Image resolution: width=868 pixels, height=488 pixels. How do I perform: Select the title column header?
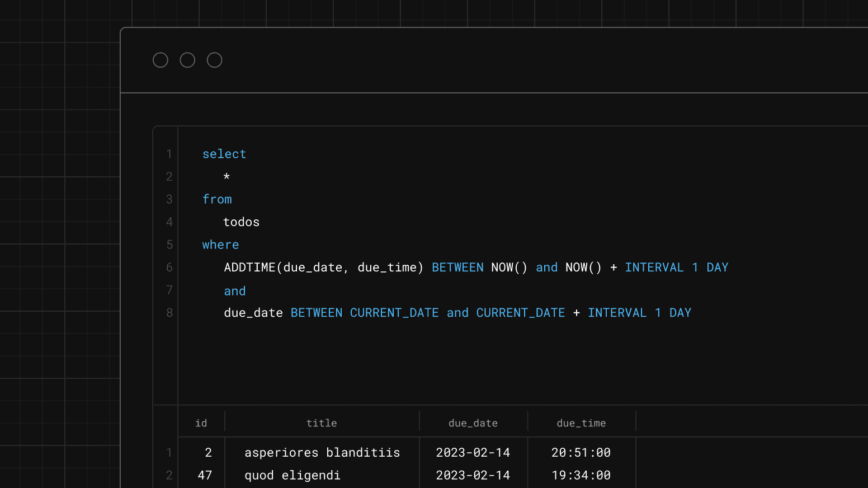(x=322, y=423)
